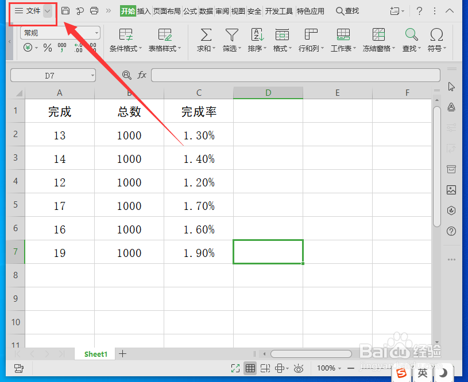This screenshot has width=468, height=382.
Task: Add a new sheet with plus button
Action: [x=122, y=354]
